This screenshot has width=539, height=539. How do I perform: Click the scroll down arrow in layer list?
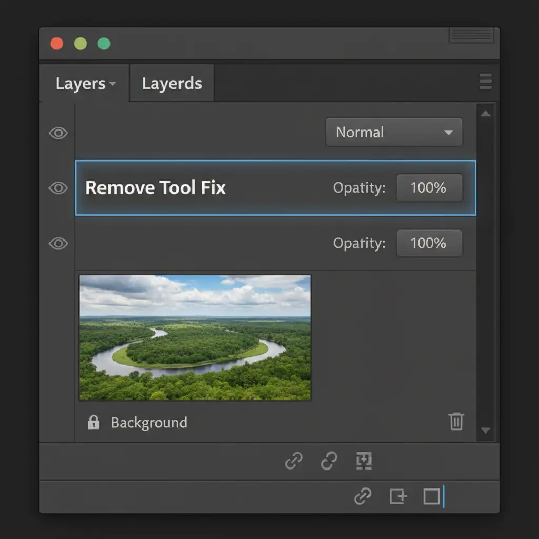(485, 431)
